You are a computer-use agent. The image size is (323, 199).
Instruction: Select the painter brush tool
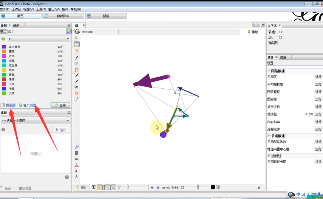pyautogui.click(x=77, y=57)
